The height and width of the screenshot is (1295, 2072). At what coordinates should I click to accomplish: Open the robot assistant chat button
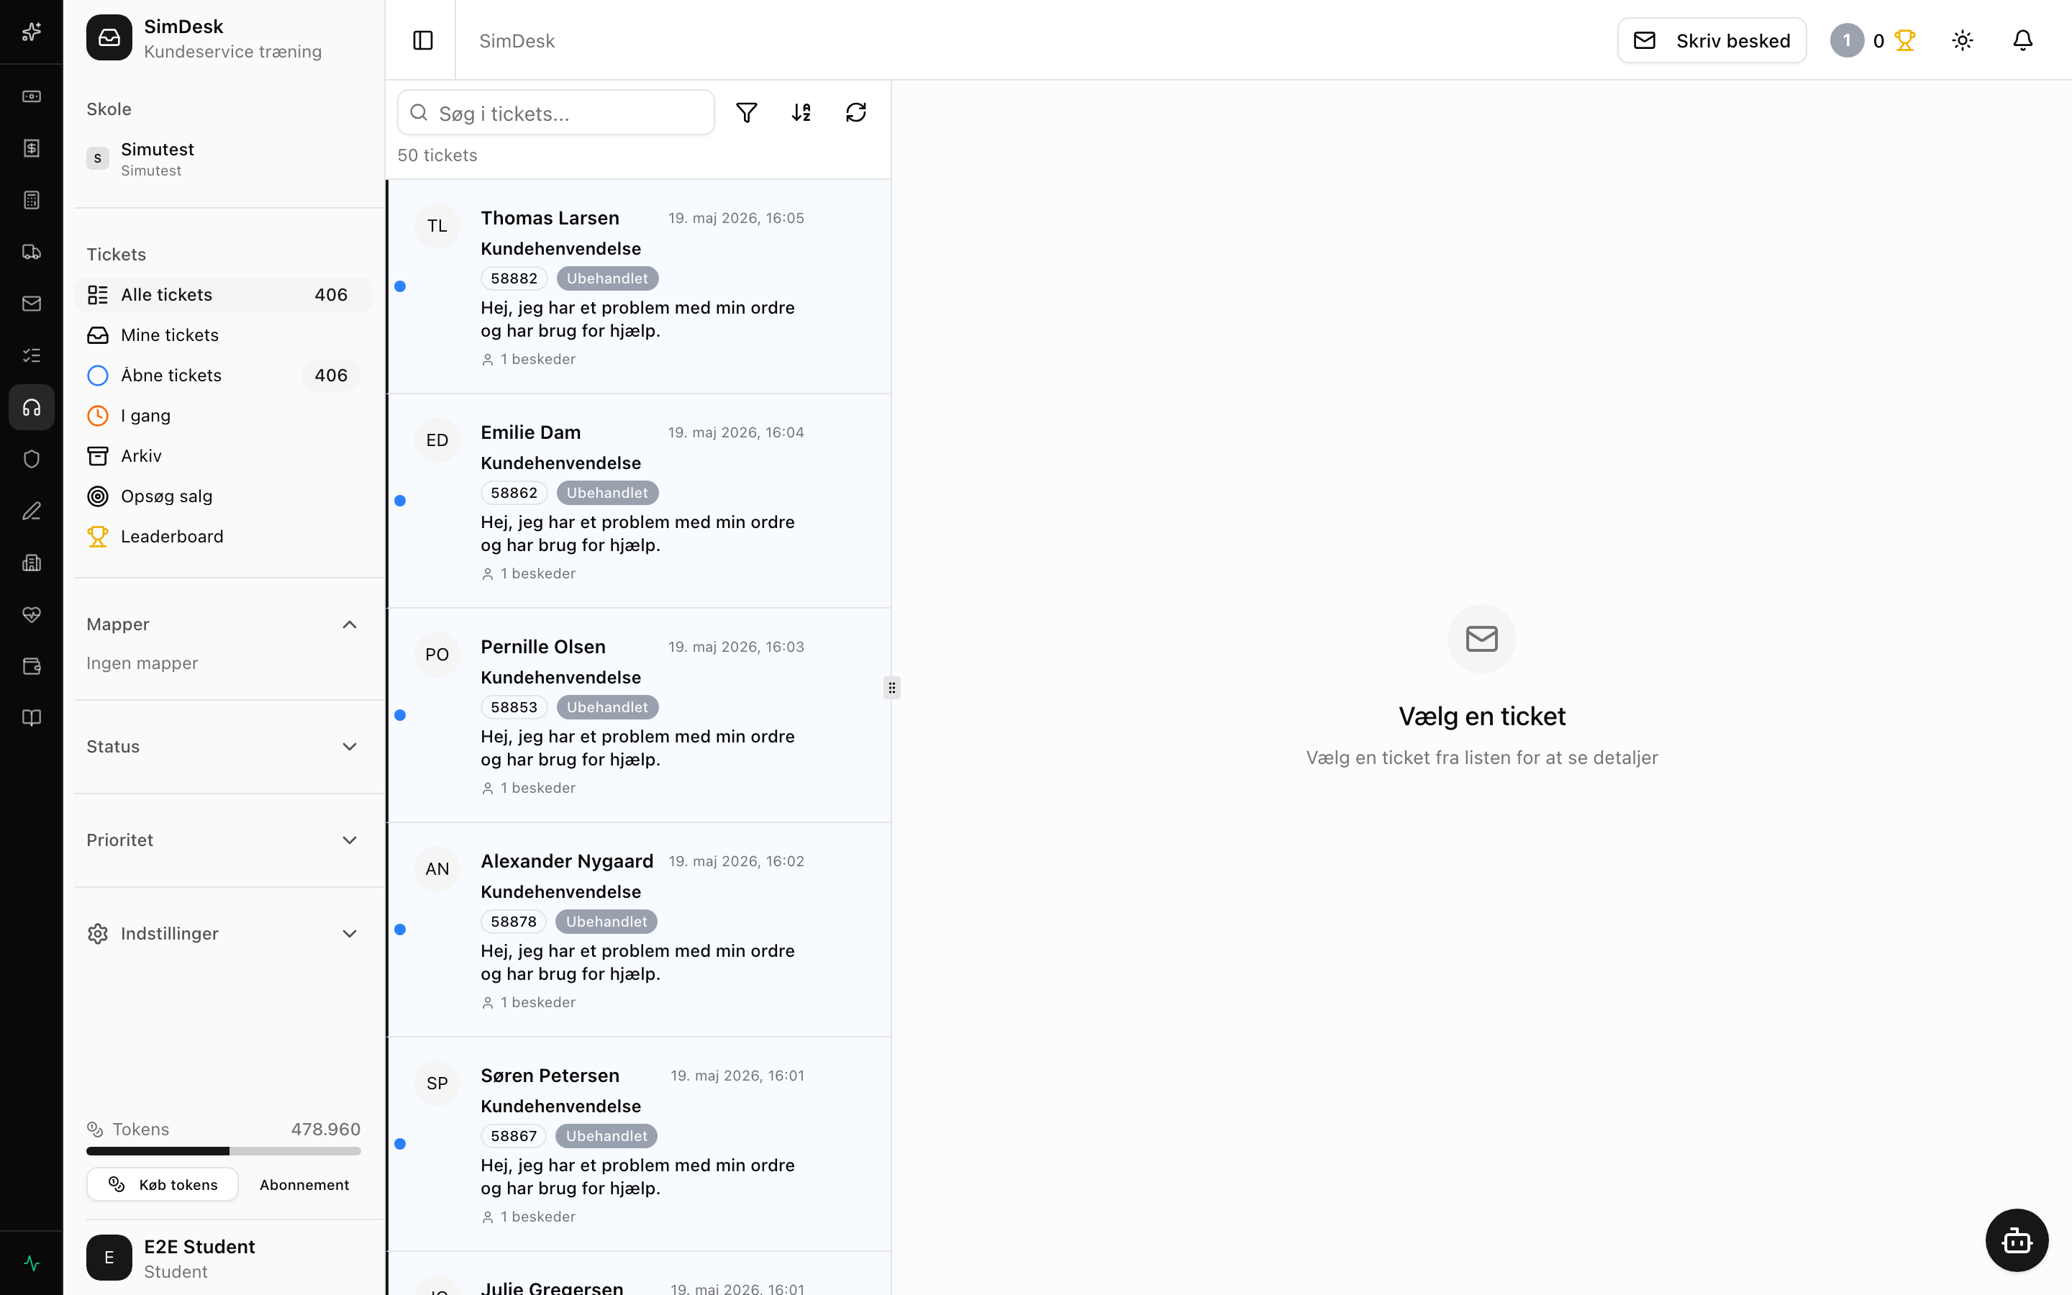2017,1240
